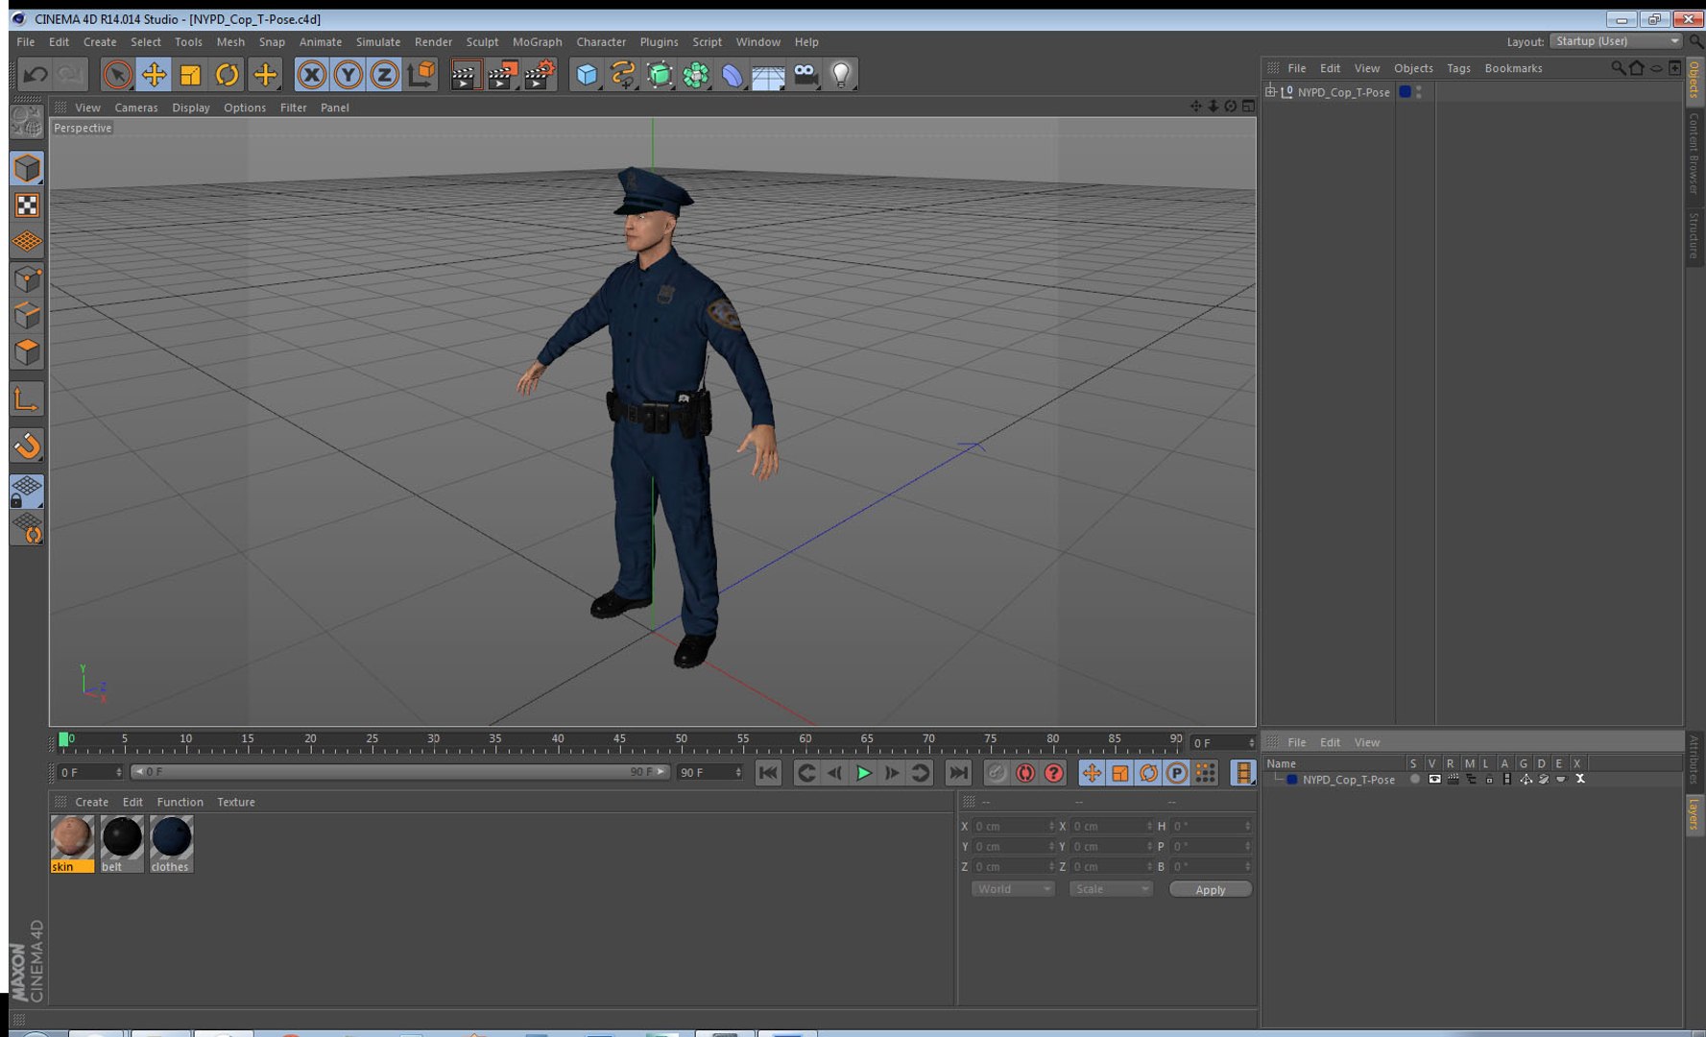Render to Picture Viewer
The width and height of the screenshot is (1706, 1037).
[x=502, y=74]
